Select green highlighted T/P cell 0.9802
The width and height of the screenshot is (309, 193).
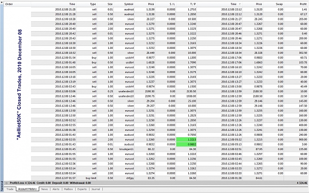(186, 145)
